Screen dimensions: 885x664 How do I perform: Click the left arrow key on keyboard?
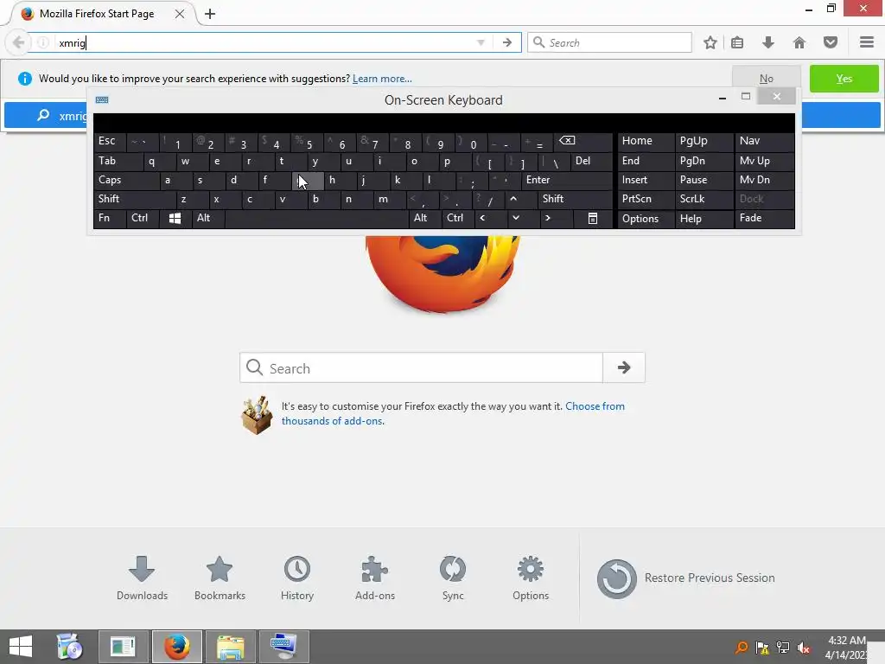coord(490,218)
